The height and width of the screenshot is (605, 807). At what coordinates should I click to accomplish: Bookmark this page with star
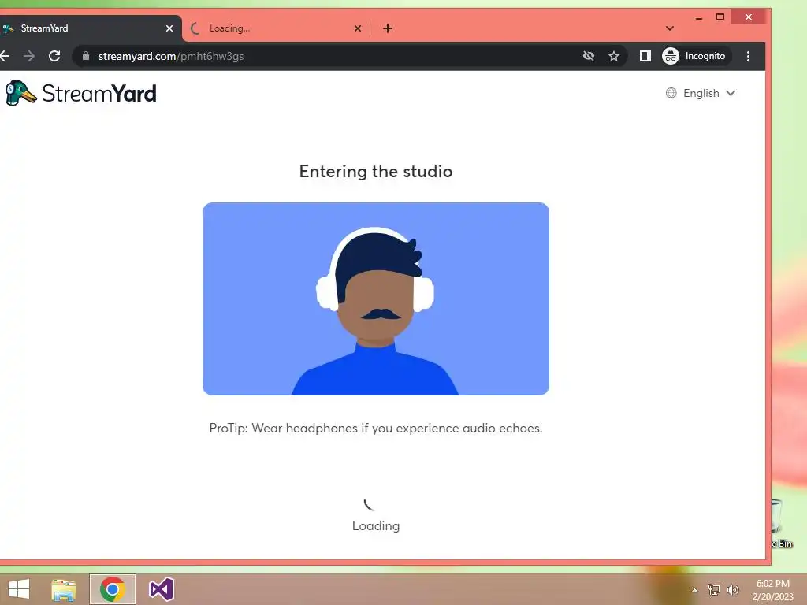[613, 56]
